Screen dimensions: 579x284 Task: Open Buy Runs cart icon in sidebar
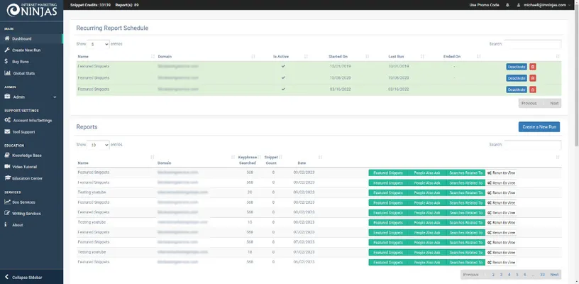point(6,62)
